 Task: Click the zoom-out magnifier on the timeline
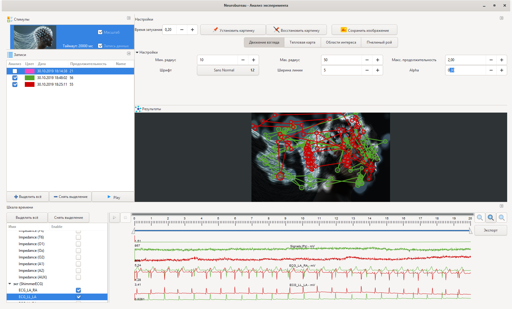click(x=501, y=218)
